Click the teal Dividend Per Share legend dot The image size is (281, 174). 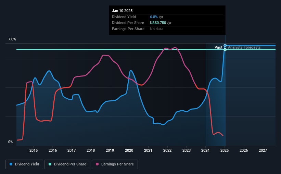[x=50, y=164]
